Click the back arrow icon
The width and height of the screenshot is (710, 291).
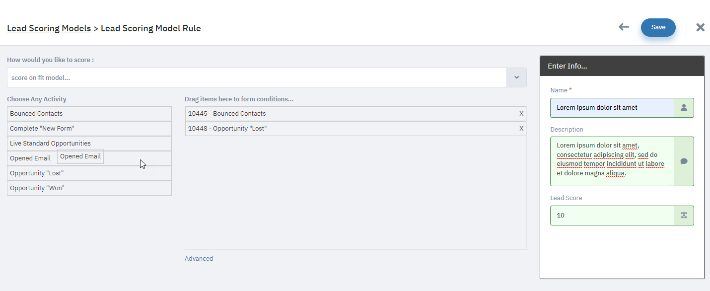pos(624,27)
